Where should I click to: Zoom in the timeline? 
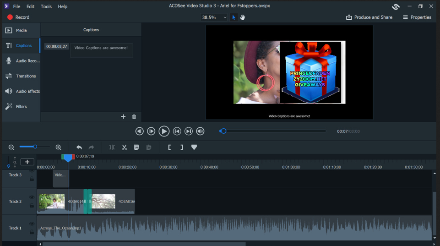(58, 147)
